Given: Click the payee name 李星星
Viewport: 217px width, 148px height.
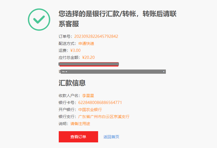Looking at the screenshot, I should click(x=88, y=96).
